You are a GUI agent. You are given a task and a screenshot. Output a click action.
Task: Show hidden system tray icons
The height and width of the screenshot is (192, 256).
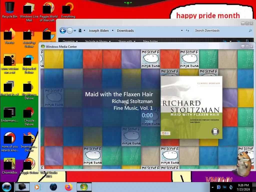(212, 187)
